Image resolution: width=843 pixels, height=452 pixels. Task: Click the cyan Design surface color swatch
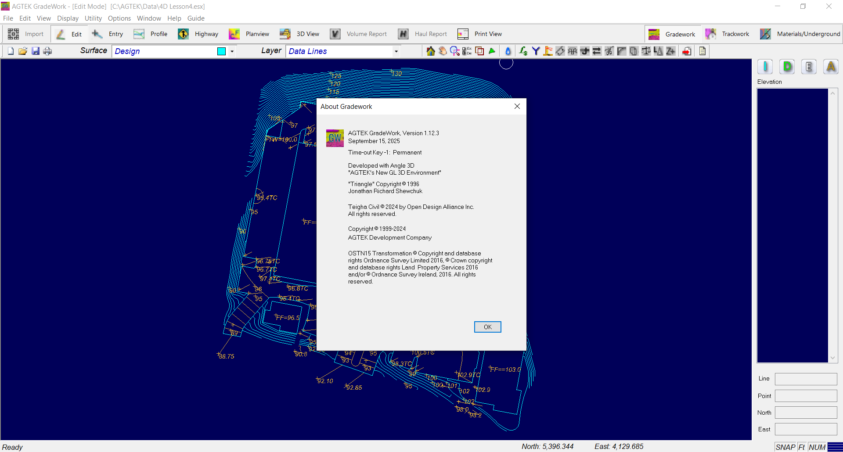221,51
